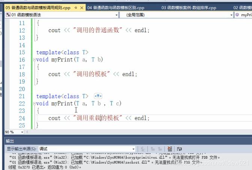This screenshot has height=170, width=252.
Task: Collapse the myPrint(T a, T b, T c) function
Action: pyautogui.click(x=34, y=104)
